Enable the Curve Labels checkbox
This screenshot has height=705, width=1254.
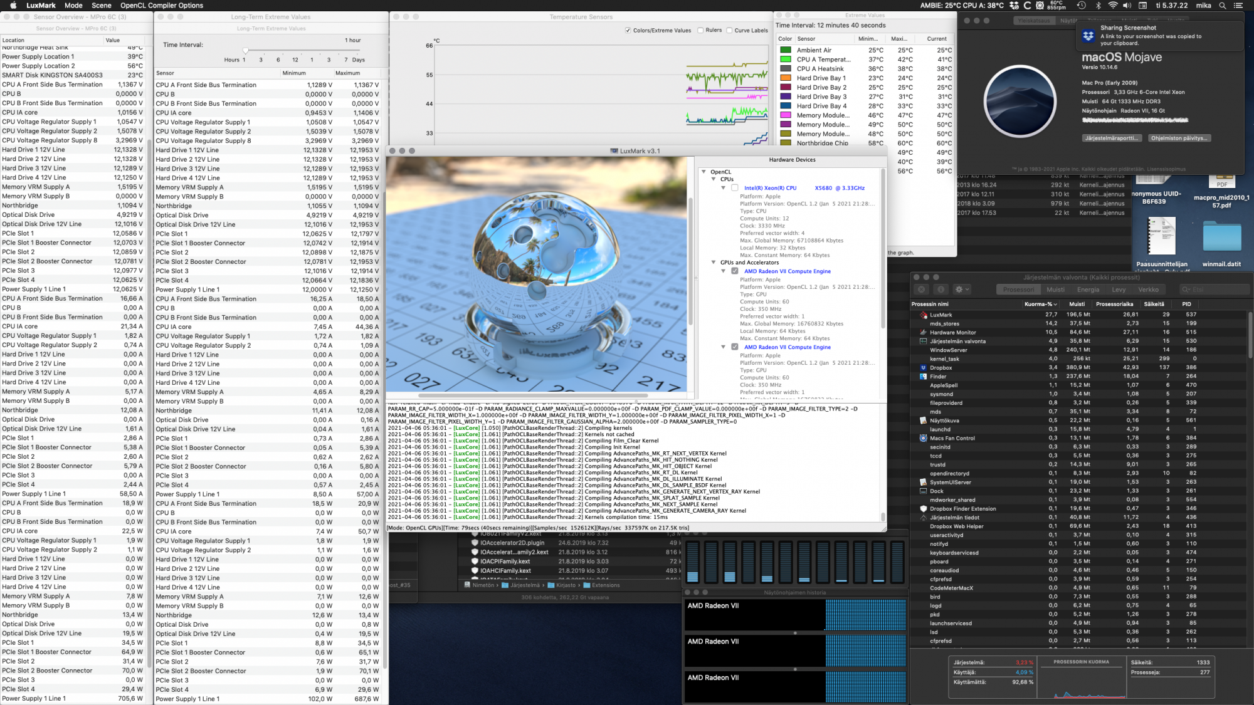click(729, 30)
